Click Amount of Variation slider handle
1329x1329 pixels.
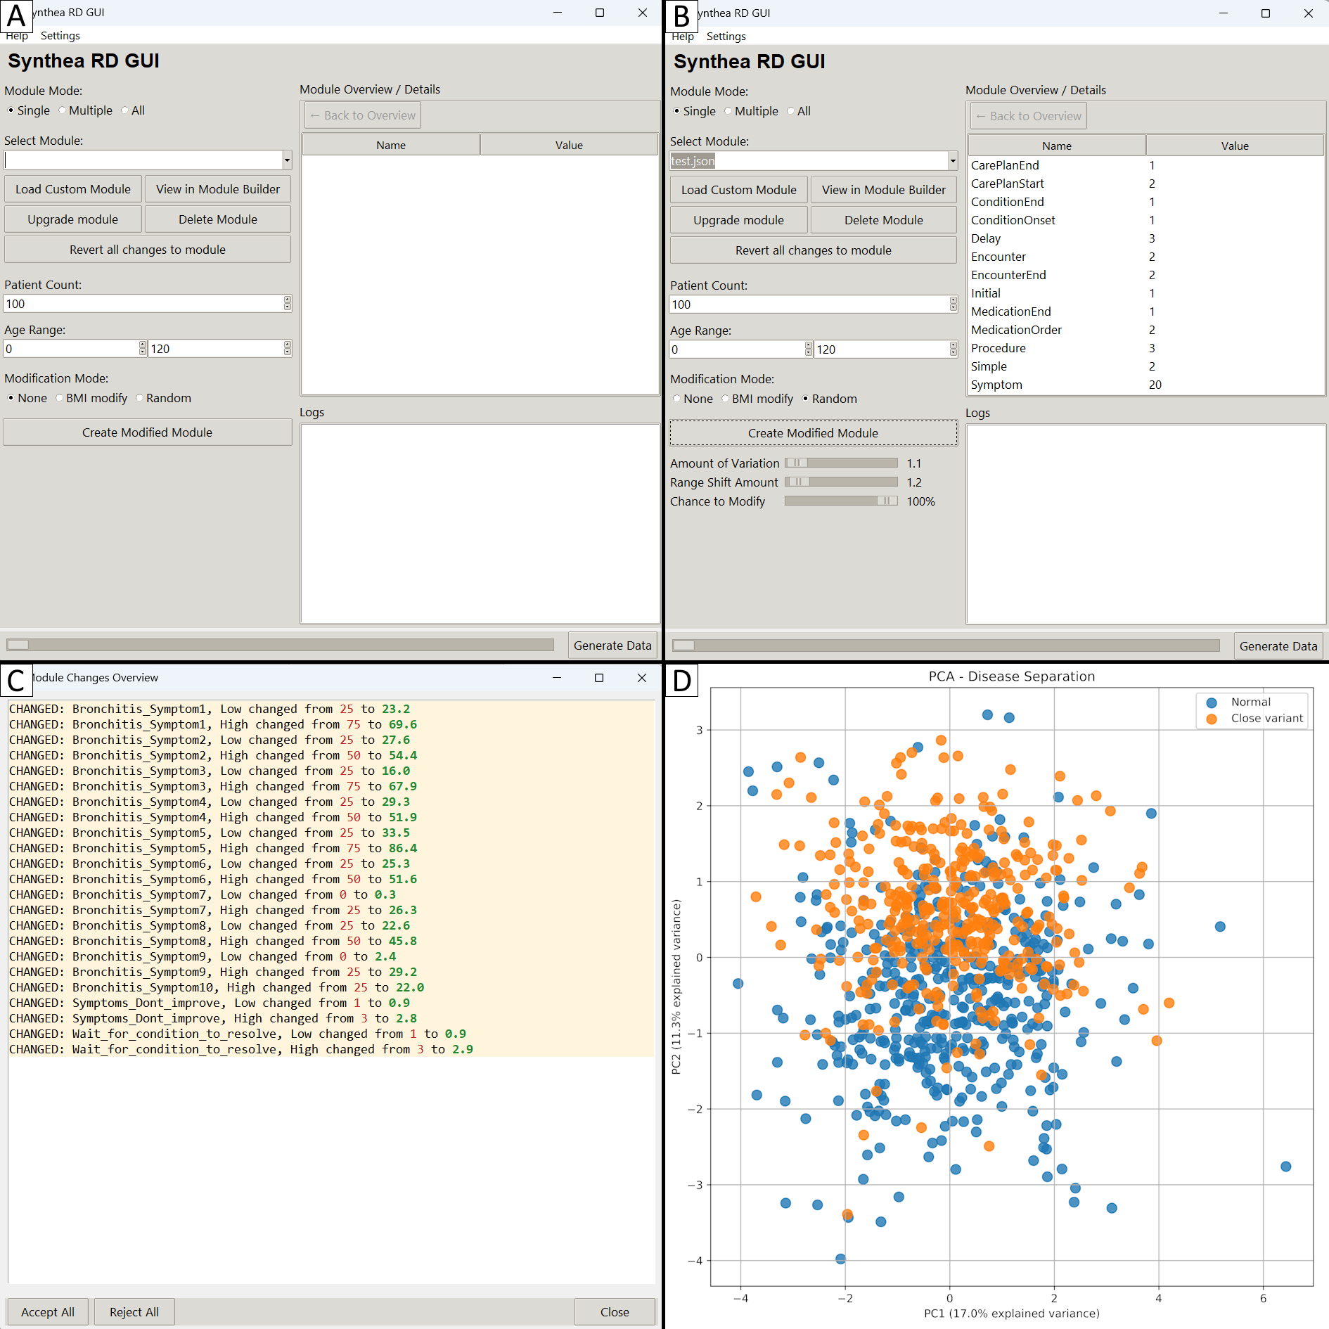coord(797,463)
